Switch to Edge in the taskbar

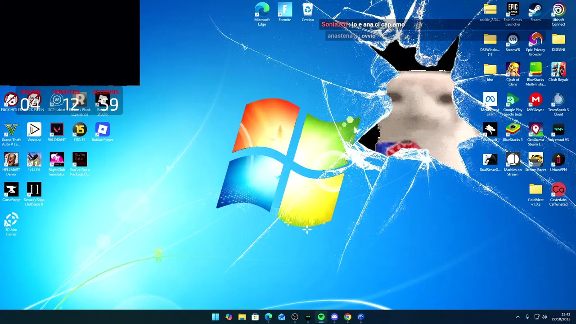(x=268, y=317)
